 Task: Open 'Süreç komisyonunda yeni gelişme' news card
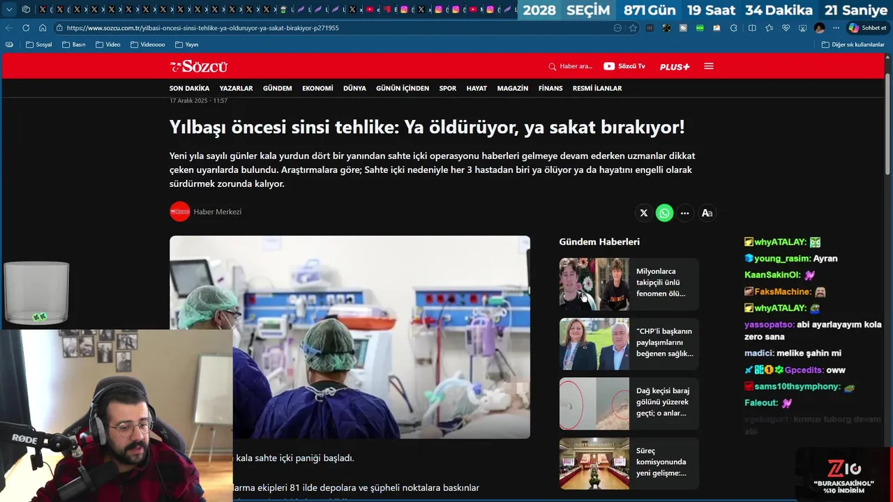pos(629,464)
